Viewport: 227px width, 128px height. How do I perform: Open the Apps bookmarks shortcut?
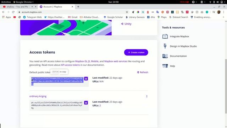pos(6,17)
